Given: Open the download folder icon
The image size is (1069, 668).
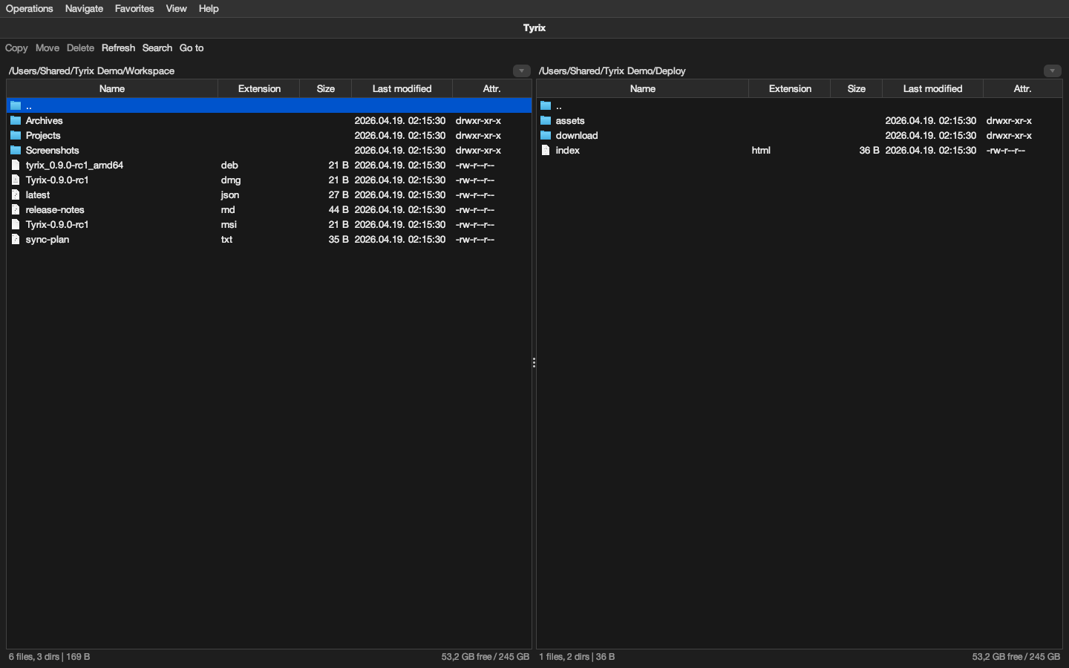Looking at the screenshot, I should pos(546,135).
